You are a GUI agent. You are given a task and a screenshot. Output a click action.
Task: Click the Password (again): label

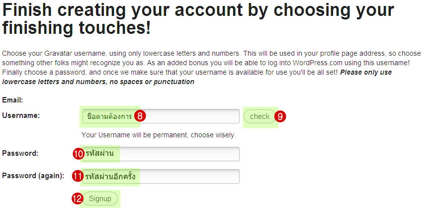tap(33, 175)
